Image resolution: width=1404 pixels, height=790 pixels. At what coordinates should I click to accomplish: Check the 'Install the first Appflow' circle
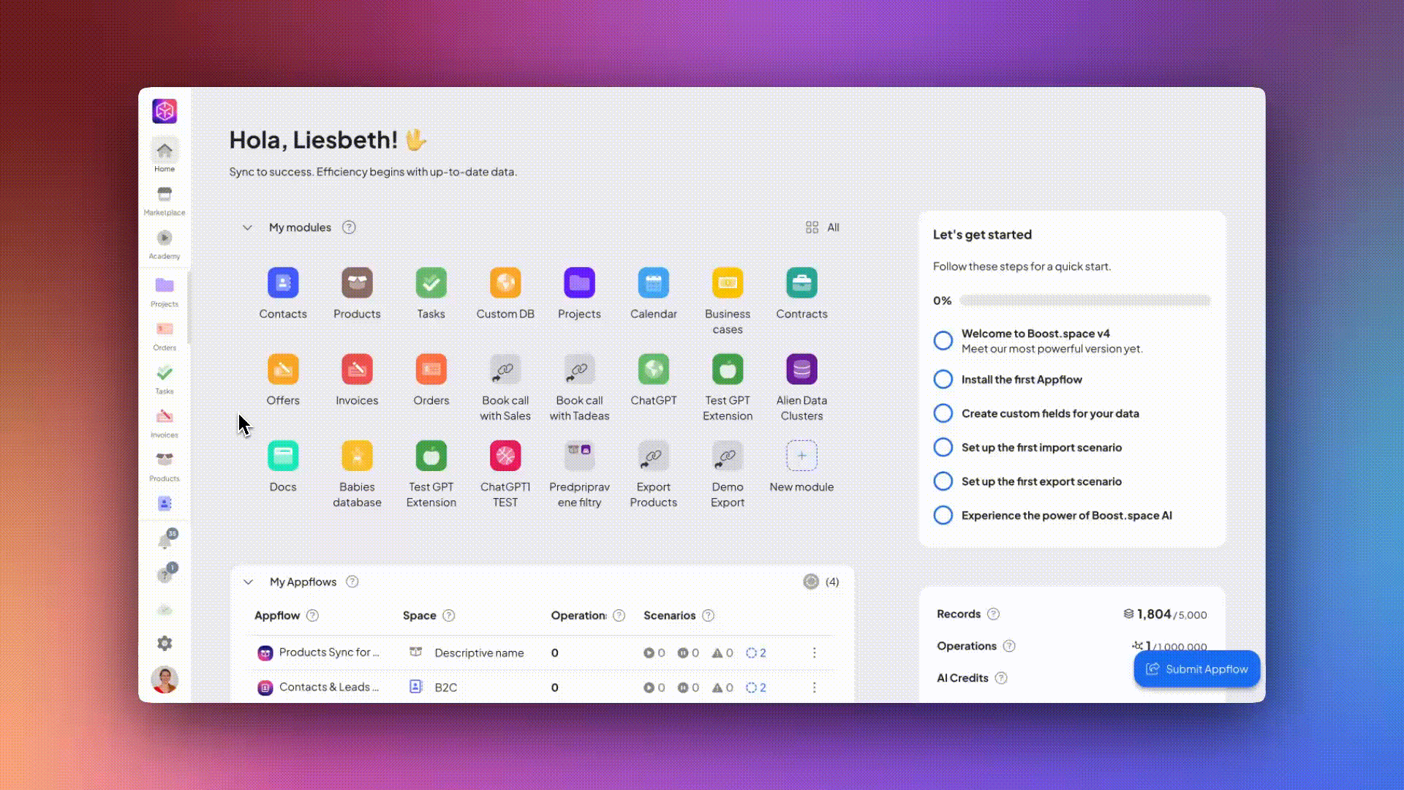943,379
